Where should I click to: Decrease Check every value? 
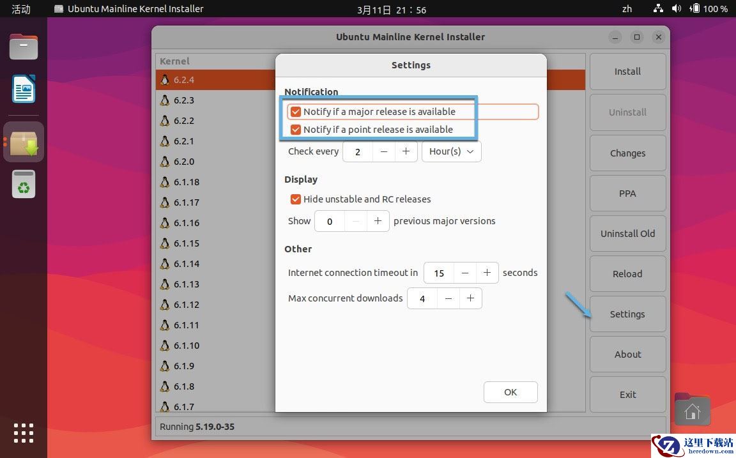tap(384, 151)
